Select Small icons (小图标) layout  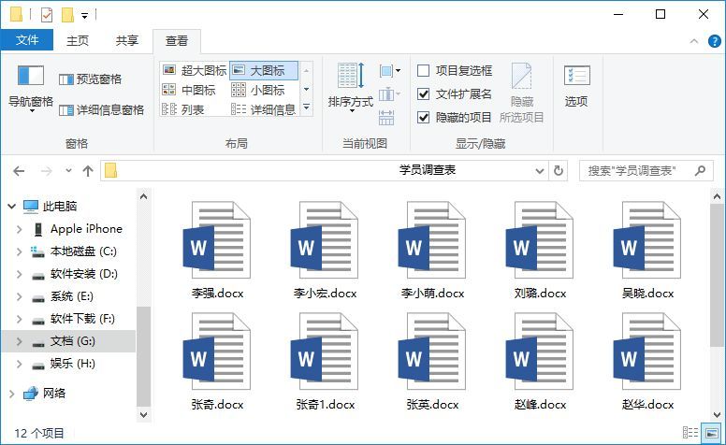pyautogui.click(x=258, y=90)
